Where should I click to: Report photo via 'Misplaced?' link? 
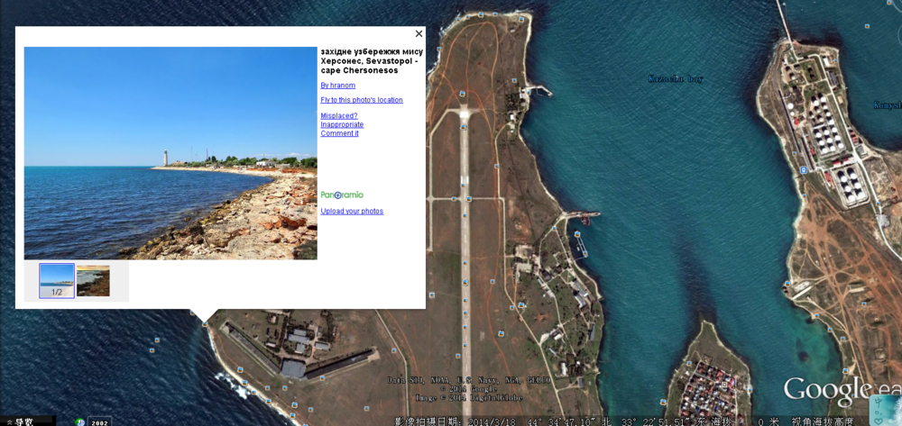pyautogui.click(x=339, y=115)
